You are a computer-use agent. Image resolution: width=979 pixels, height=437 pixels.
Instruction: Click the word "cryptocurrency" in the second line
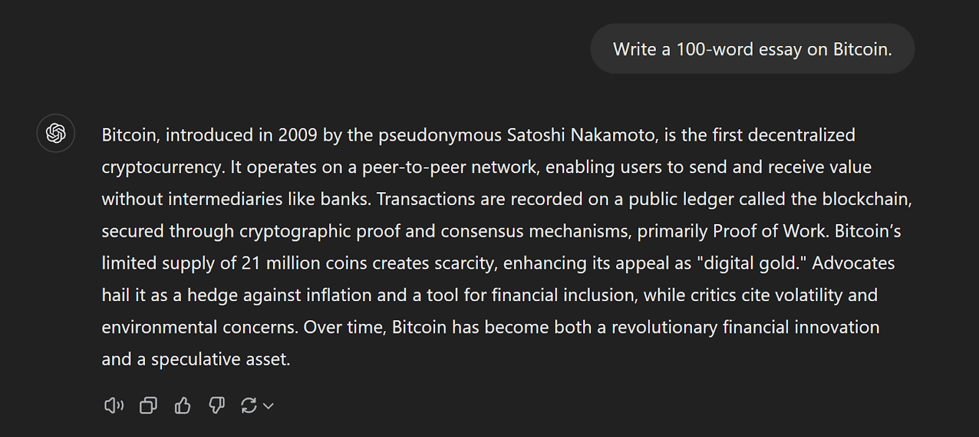[x=162, y=167]
